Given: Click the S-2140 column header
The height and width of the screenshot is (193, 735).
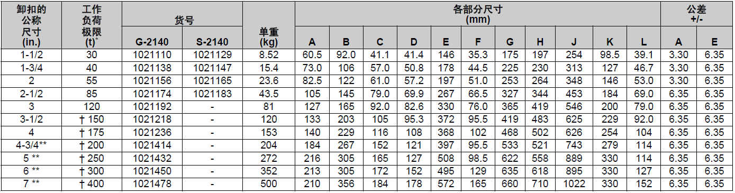Looking at the screenshot, I should (x=212, y=42).
